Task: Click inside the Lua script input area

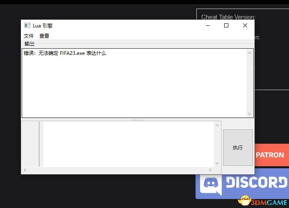Action: coord(127,143)
